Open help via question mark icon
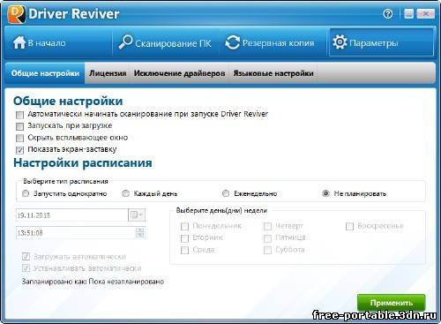The width and height of the screenshot is (441, 324). tap(388, 13)
